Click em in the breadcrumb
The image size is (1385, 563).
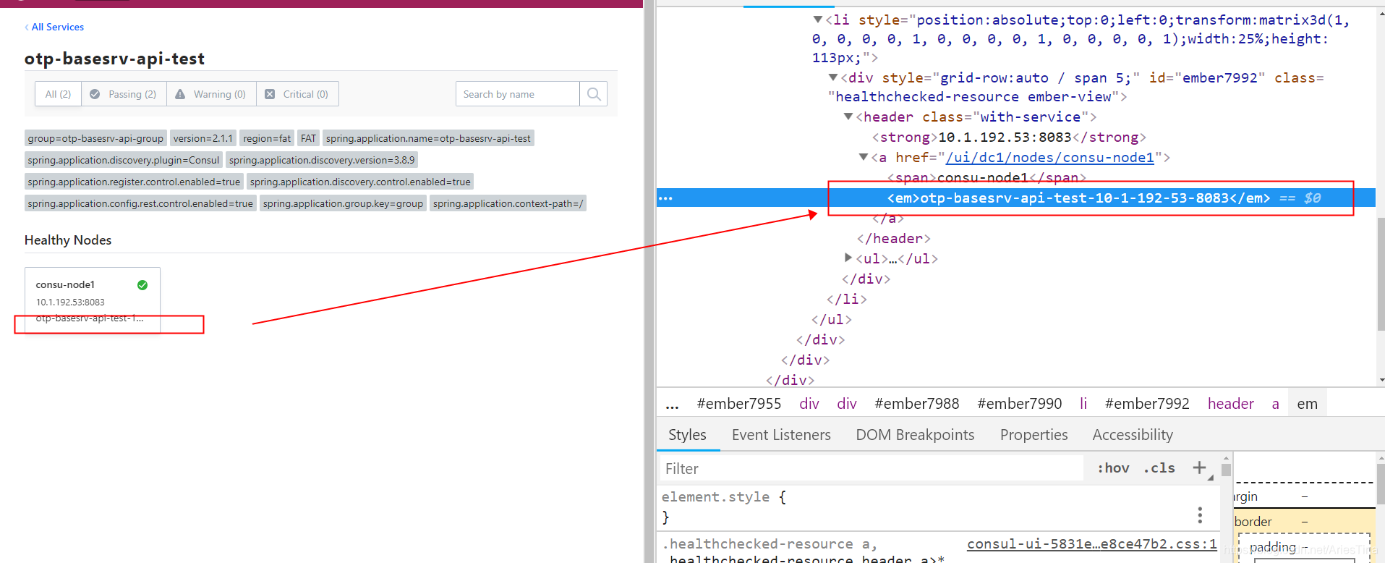click(1308, 404)
